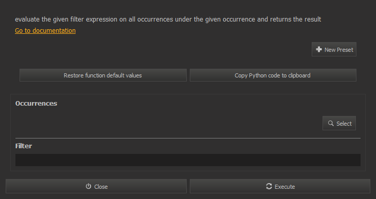Image resolution: width=376 pixels, height=199 pixels.
Task: Click inside the Filter text field
Action: [x=188, y=160]
